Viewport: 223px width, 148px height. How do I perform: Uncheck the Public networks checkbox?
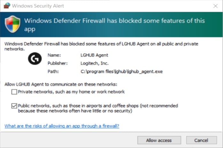14,106
